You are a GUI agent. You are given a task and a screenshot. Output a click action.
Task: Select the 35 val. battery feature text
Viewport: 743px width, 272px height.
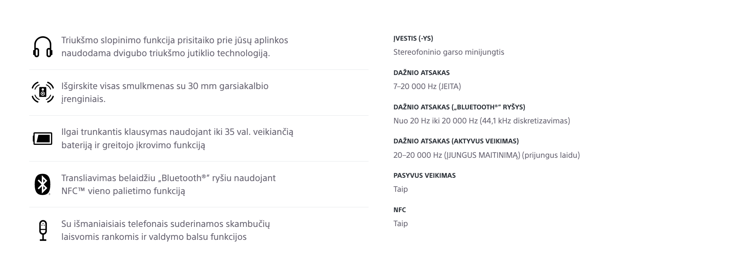177,138
